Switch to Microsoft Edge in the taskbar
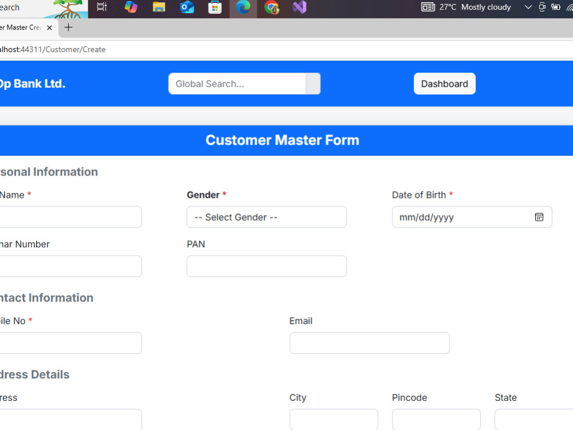 click(x=243, y=7)
